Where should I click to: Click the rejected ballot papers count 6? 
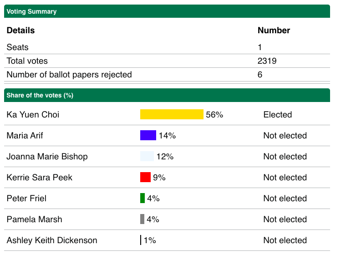coord(260,75)
